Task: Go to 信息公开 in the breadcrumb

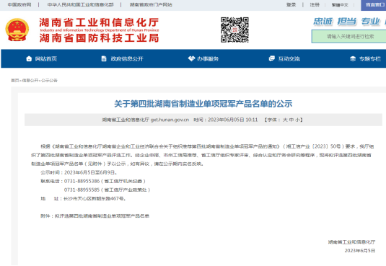Action: 30,81
